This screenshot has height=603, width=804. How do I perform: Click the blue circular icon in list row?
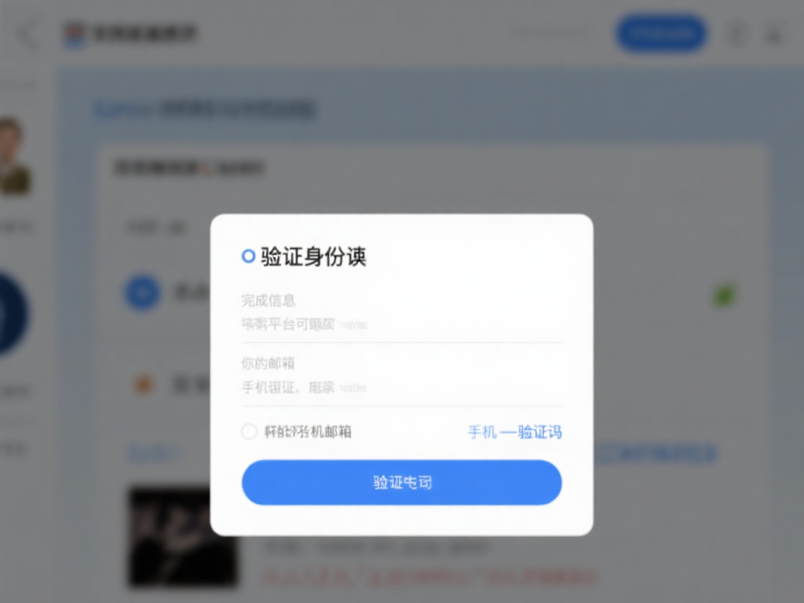click(143, 292)
